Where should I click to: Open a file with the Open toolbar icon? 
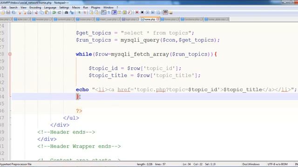3,13
